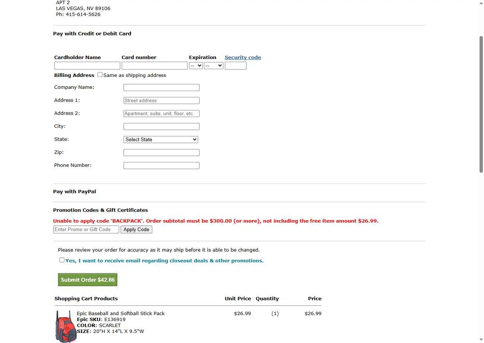
Task: Focus the Address 1 street address field
Action: (161, 101)
